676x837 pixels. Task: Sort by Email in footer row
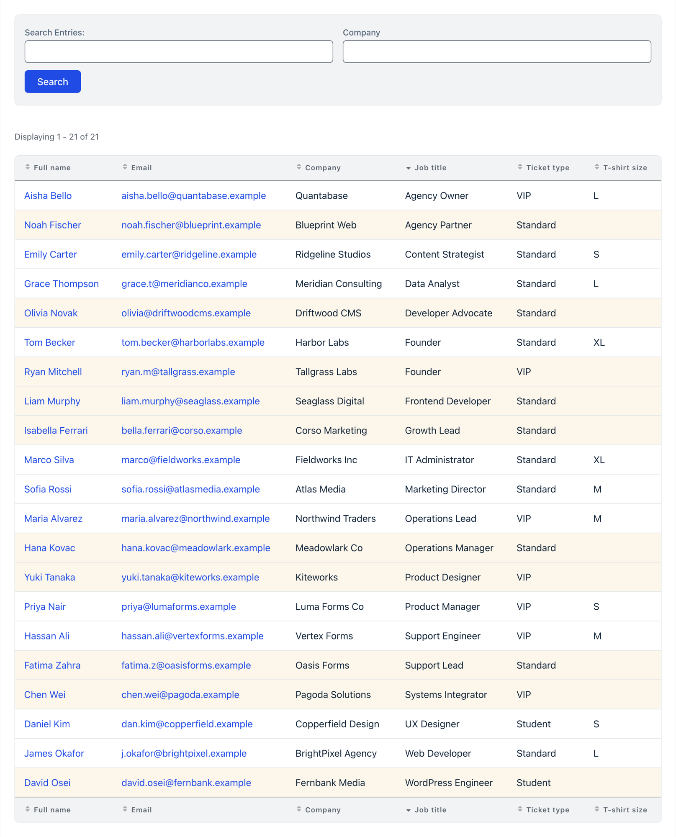(x=137, y=810)
